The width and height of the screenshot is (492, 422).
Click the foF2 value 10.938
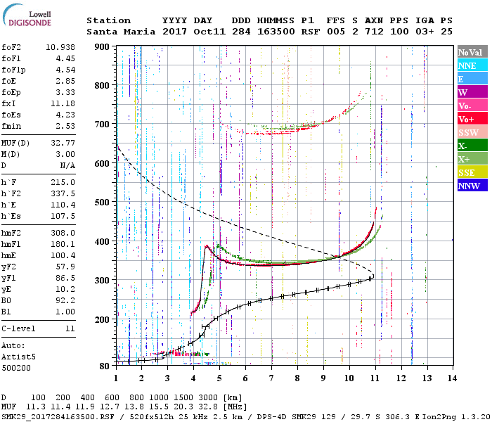60,47
